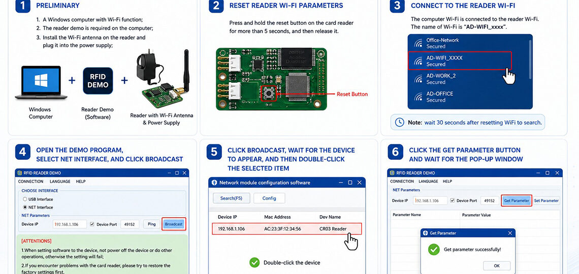Screen dimensions: 579x274
Task: Open CONNECTION menu in step 6 demo window
Action: 402,182
